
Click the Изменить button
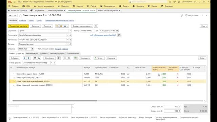pos(111,58)
